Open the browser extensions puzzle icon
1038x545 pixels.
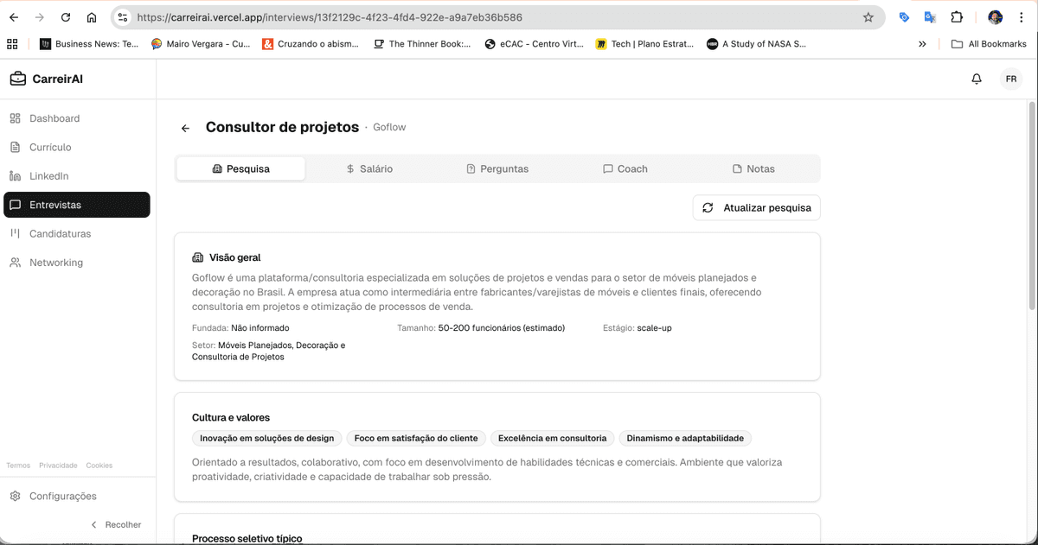[956, 16]
